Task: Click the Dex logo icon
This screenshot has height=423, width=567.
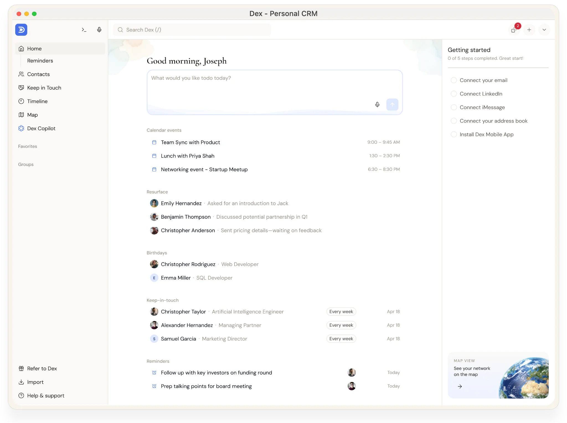Action: (x=21, y=30)
